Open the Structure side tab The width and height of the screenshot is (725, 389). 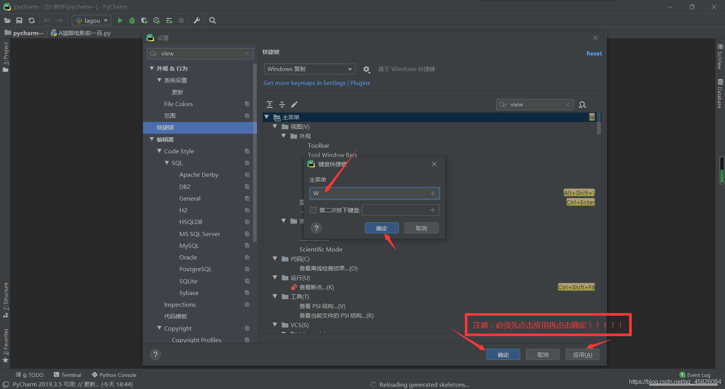pyautogui.click(x=6, y=300)
